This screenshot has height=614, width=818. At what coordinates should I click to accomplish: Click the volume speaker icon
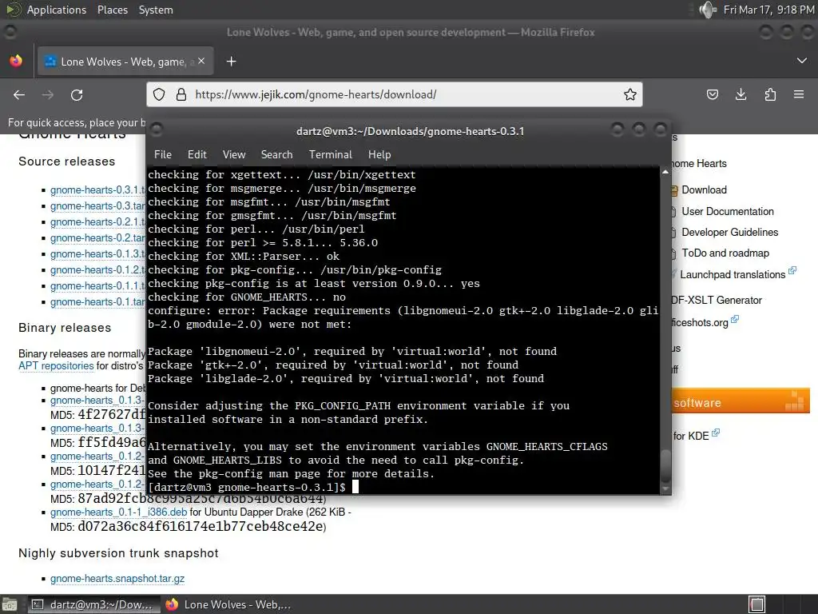(708, 10)
